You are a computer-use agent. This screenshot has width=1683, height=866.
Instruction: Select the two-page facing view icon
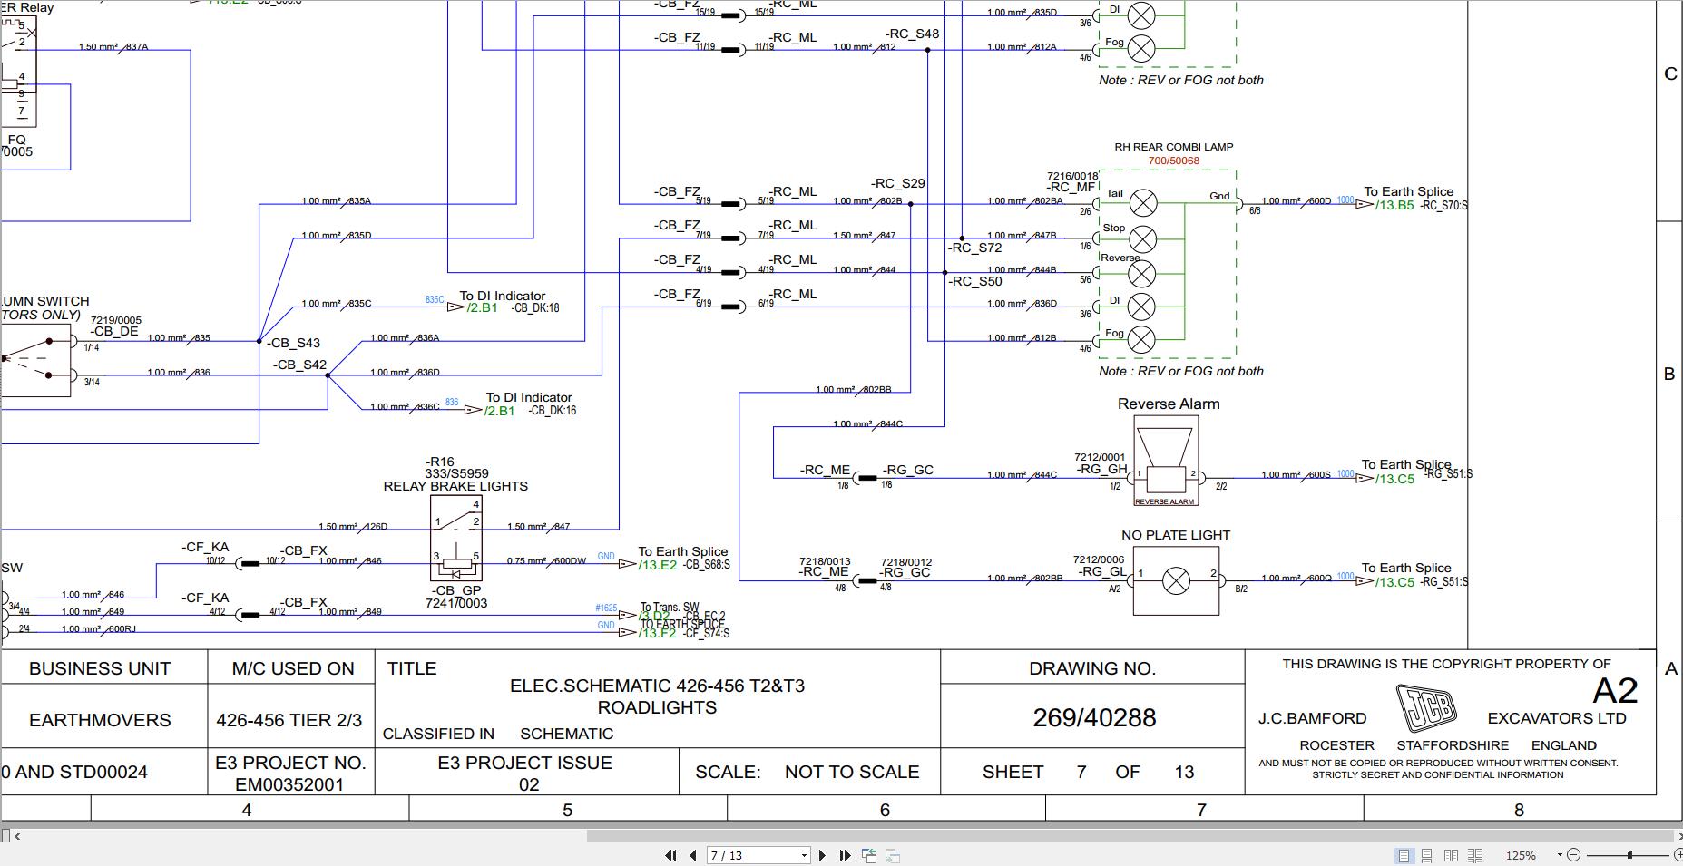[1452, 854]
